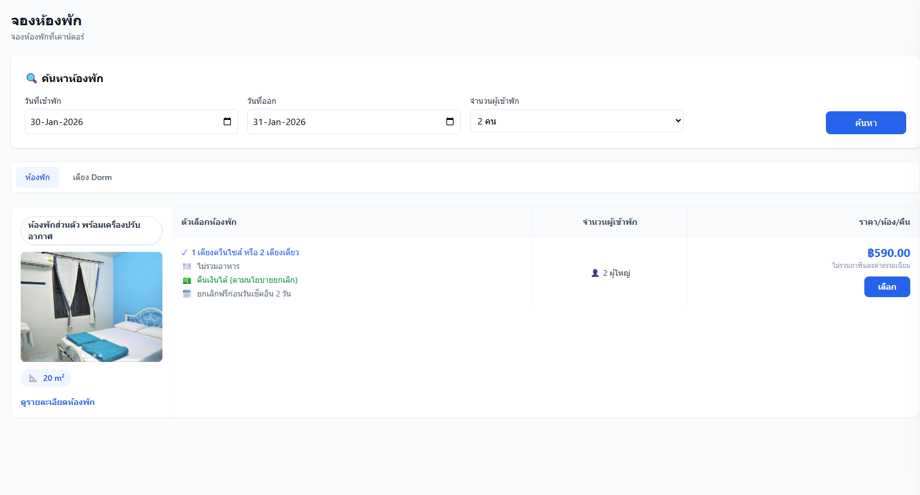Click the text 1 เตียงควีนไซส์ หรือ 2 เตียงเดี่ยว
The width and height of the screenshot is (920, 495).
point(245,252)
